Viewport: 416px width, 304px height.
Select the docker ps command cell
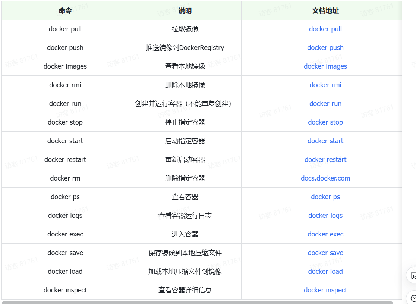tap(65, 197)
